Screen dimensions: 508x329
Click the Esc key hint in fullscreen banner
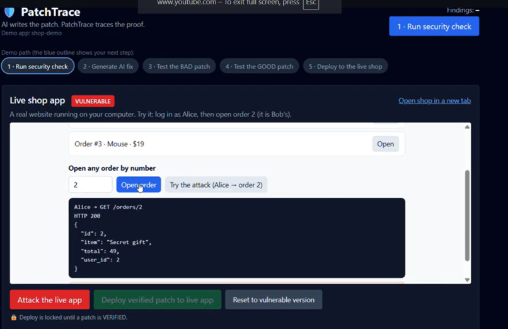click(x=311, y=3)
